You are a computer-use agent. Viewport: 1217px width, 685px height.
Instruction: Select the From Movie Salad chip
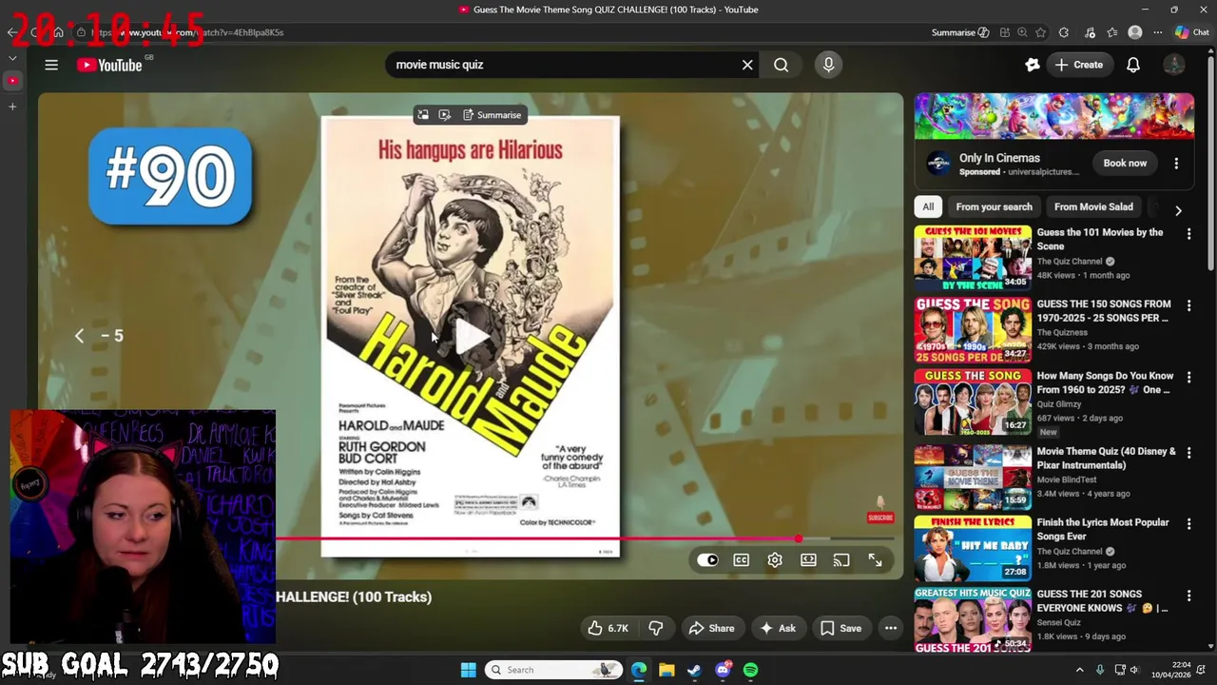point(1093,206)
